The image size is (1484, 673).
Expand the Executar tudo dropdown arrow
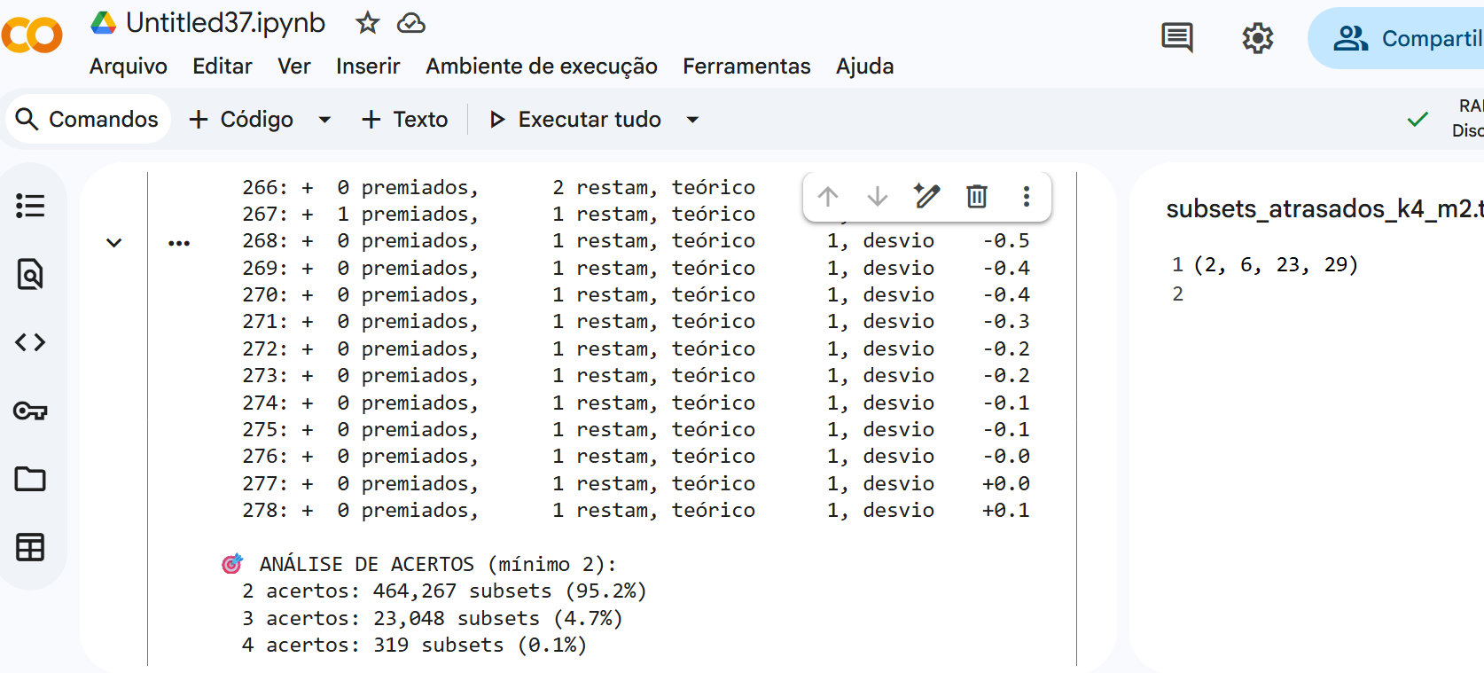point(693,120)
